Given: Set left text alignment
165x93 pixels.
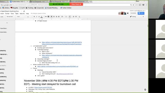Looking at the screenshot, I should [x=52, y=17].
